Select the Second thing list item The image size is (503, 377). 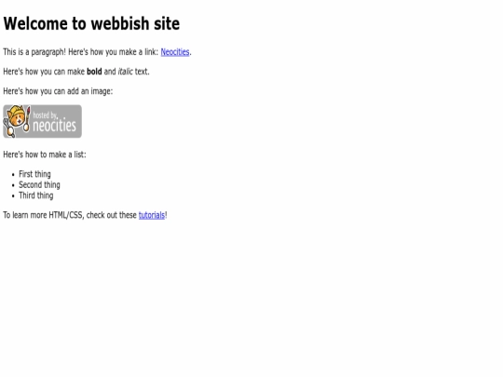pos(39,185)
